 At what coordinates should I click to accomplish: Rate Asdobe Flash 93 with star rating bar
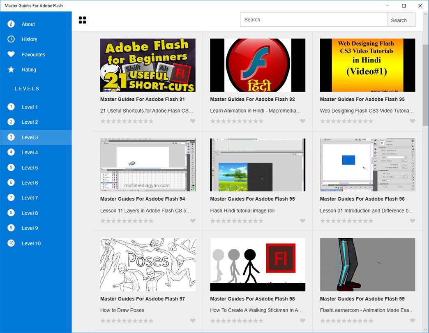[347, 121]
